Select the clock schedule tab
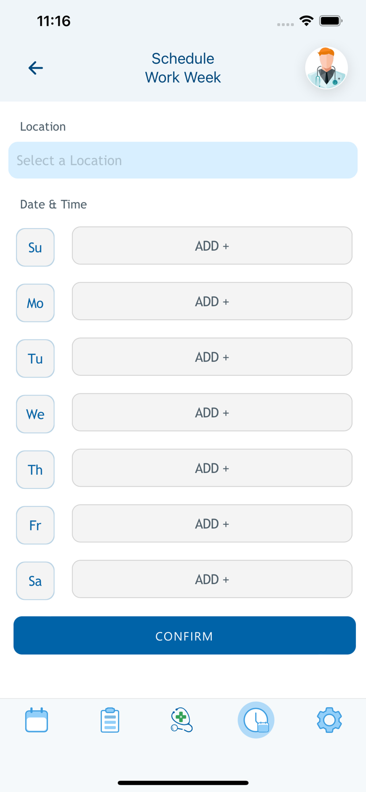The width and height of the screenshot is (366, 792). (256, 720)
